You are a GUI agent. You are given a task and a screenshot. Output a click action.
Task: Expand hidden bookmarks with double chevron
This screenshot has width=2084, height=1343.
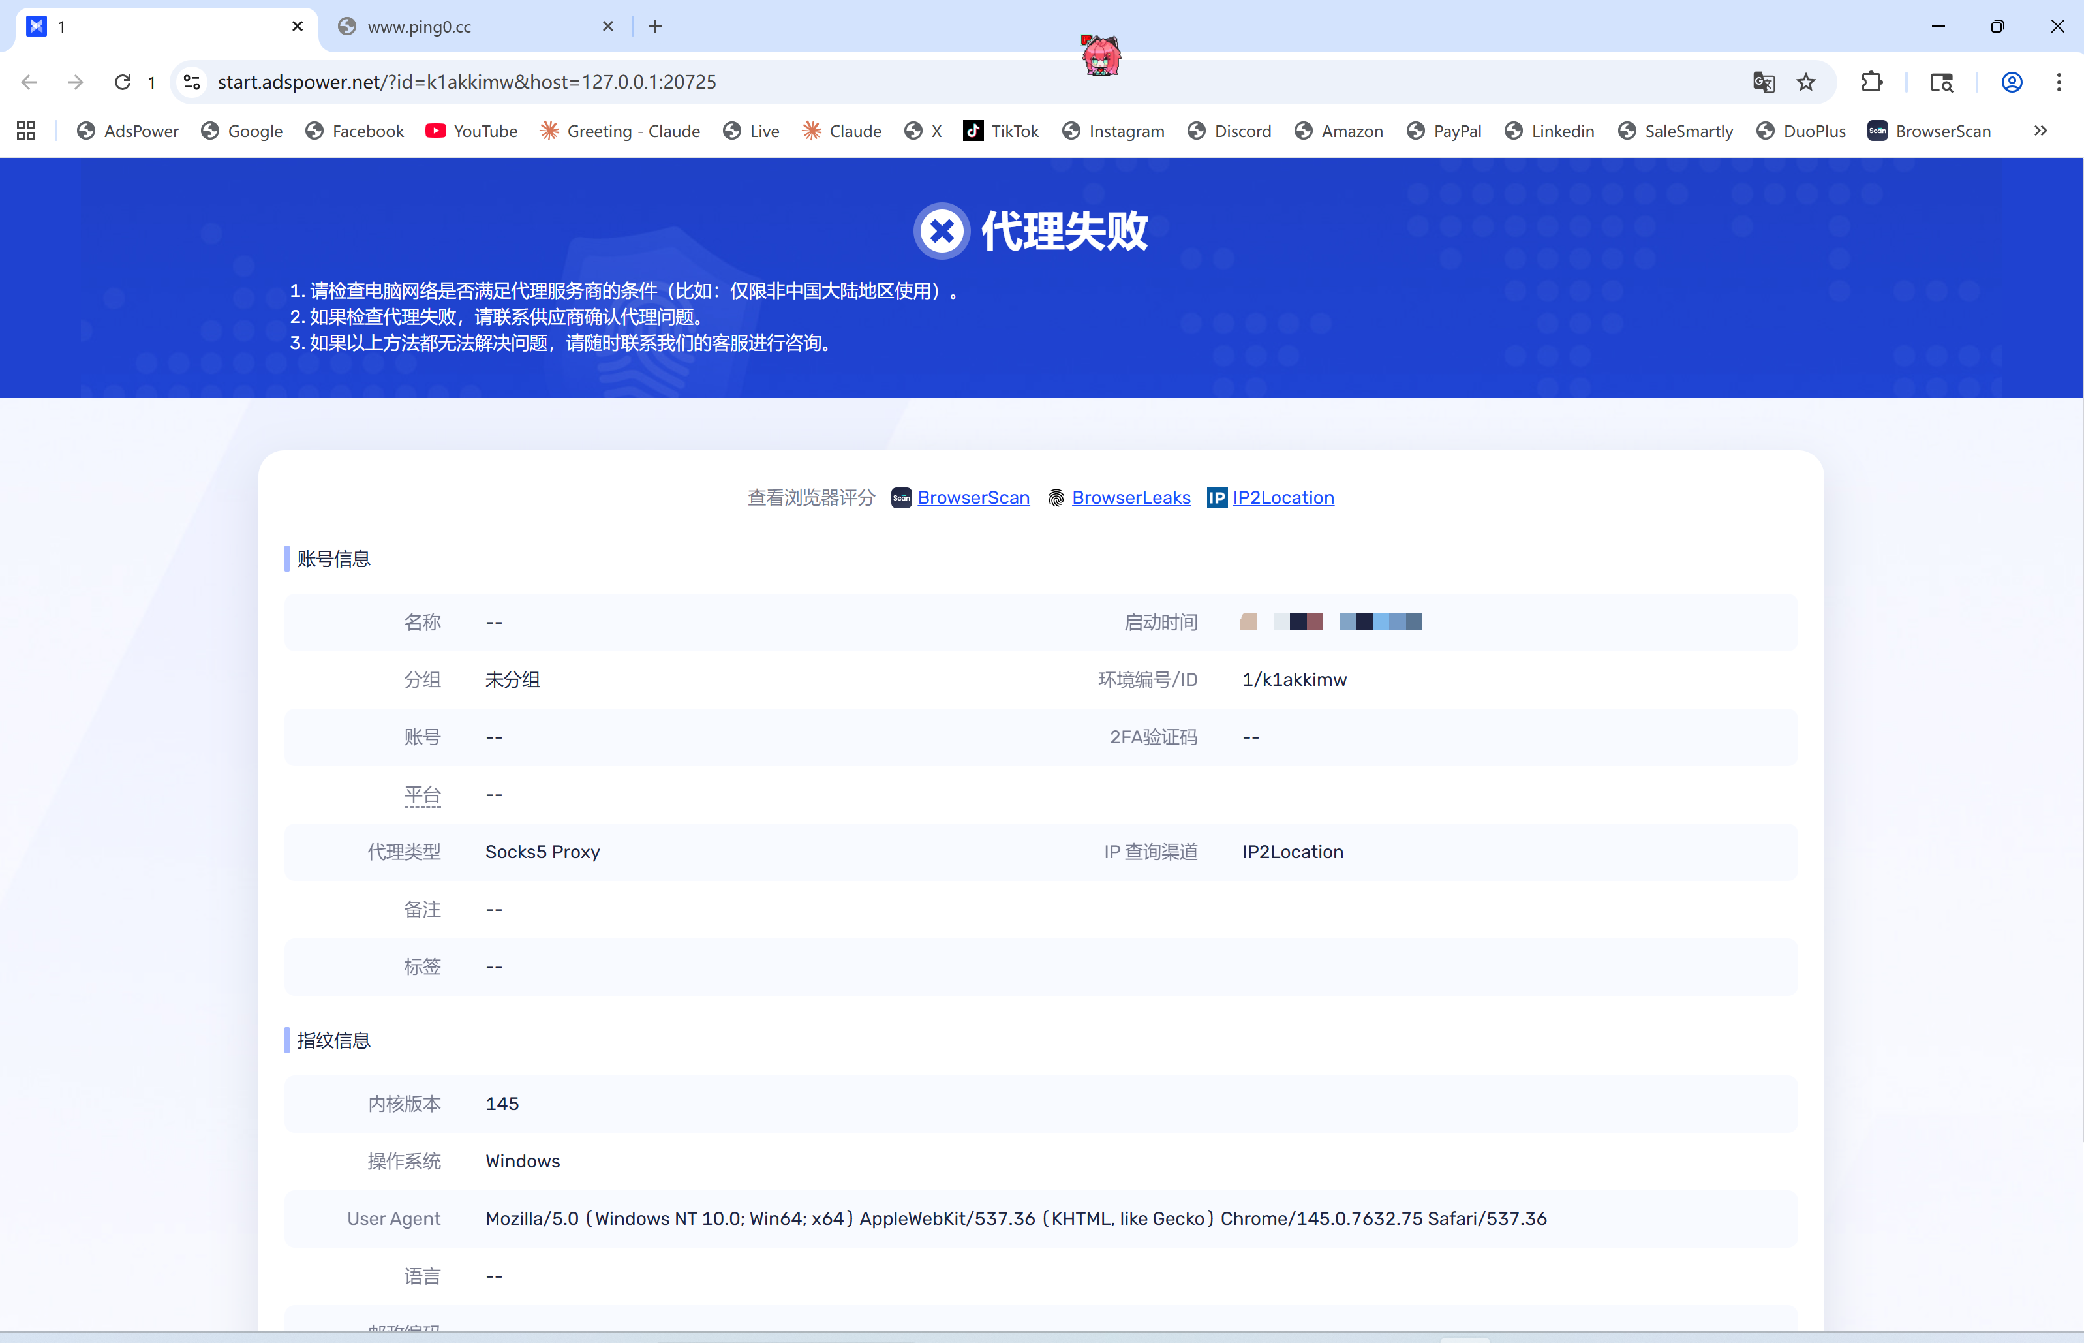click(x=2040, y=131)
